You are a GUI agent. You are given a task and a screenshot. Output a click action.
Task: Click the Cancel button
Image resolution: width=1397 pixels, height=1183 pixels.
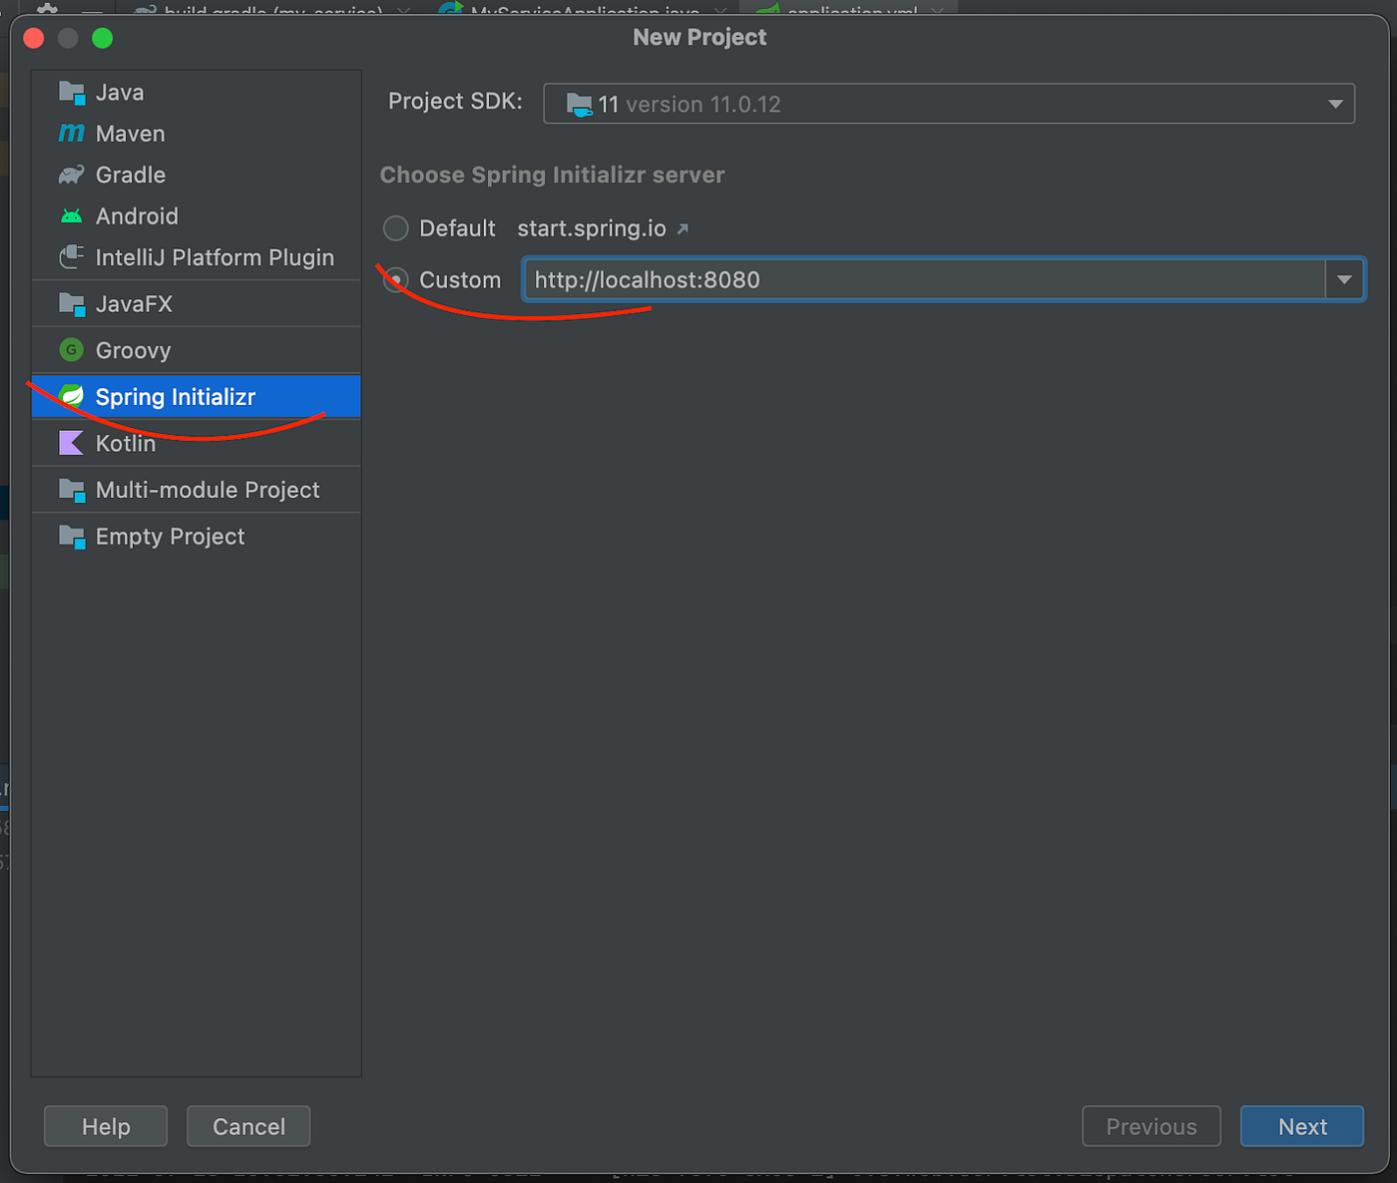pos(248,1126)
